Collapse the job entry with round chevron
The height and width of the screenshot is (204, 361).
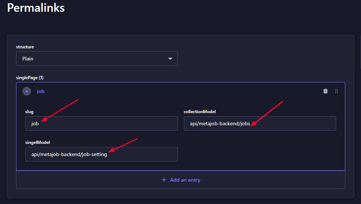27,91
